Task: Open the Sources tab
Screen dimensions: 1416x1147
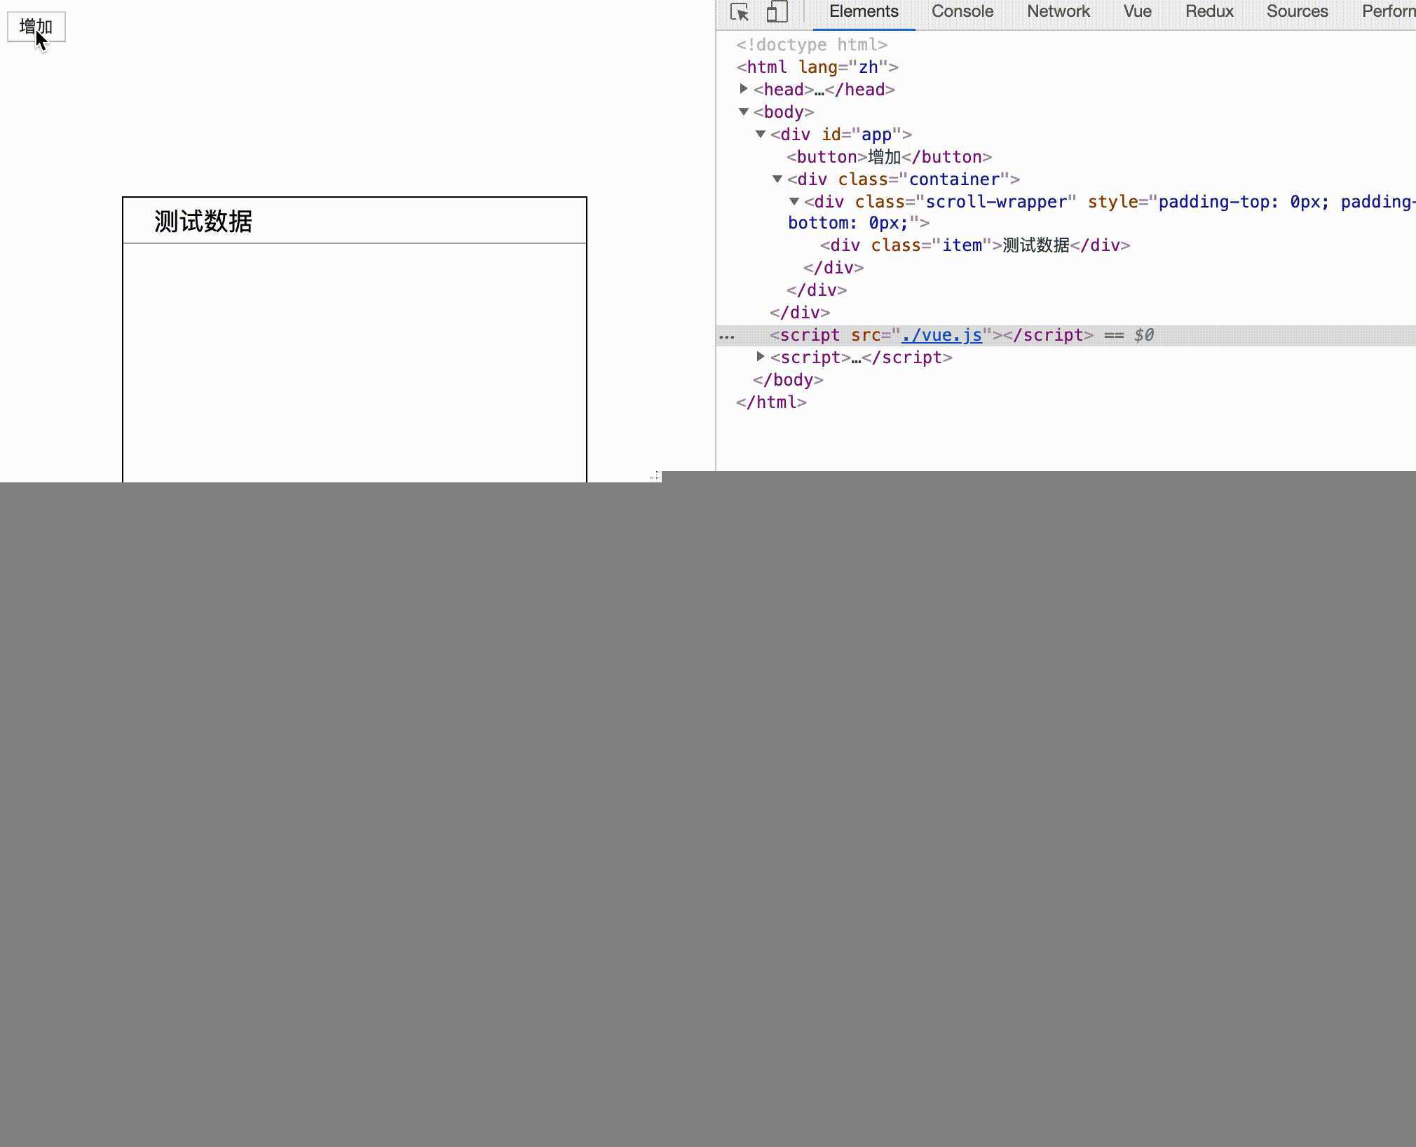Action: 1297,11
